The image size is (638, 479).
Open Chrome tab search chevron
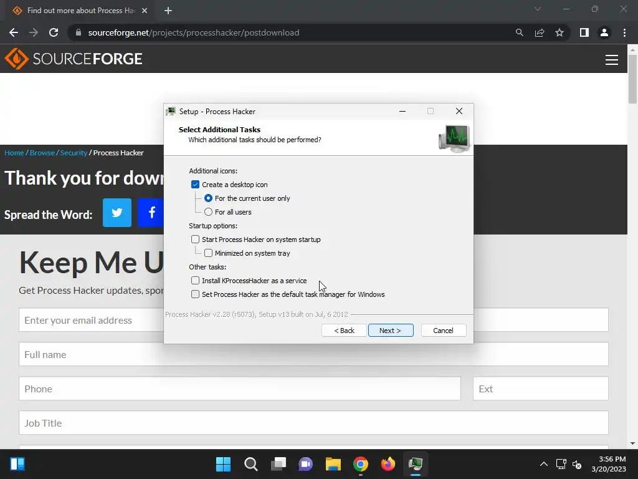[x=538, y=9]
